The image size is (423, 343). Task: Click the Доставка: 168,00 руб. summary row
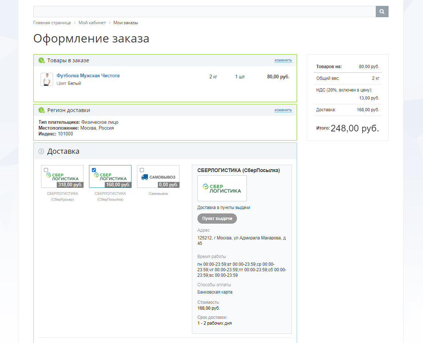[348, 110]
